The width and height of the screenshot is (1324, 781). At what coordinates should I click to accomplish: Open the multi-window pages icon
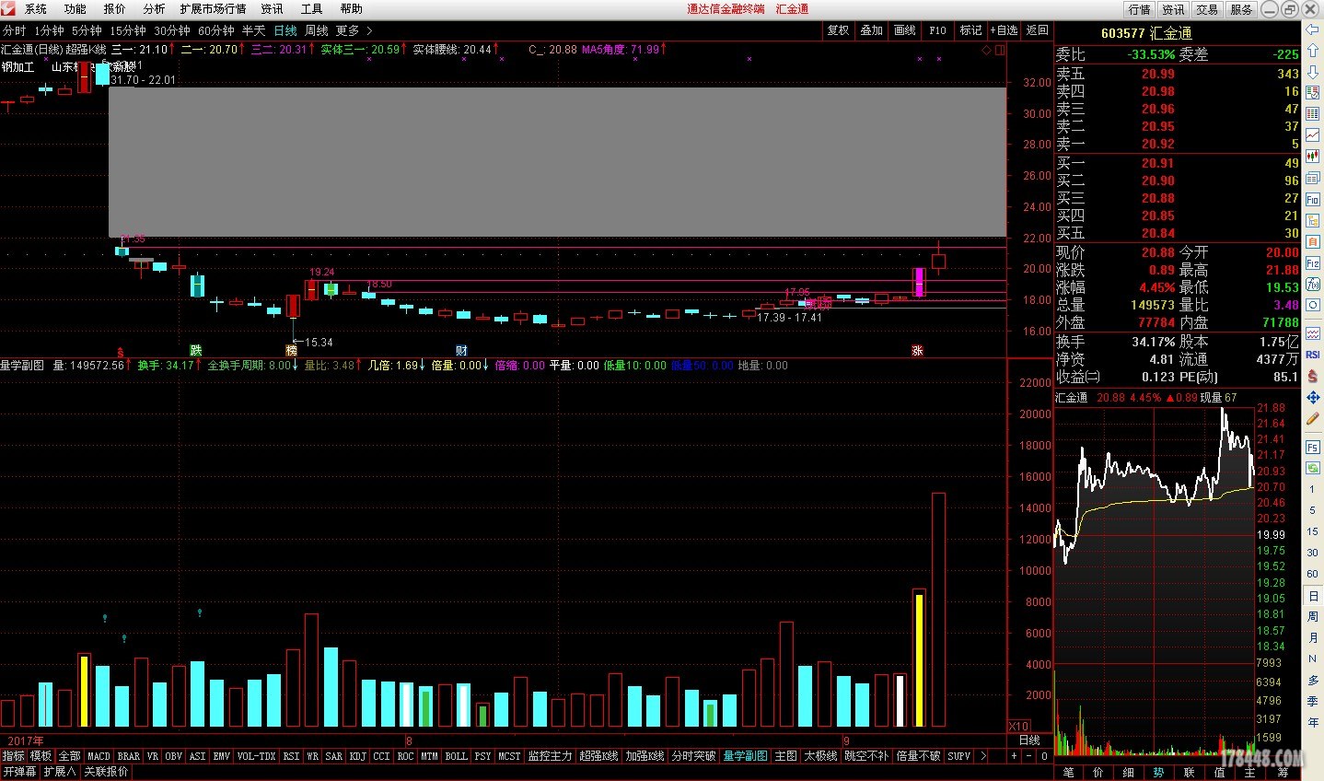click(x=1313, y=178)
